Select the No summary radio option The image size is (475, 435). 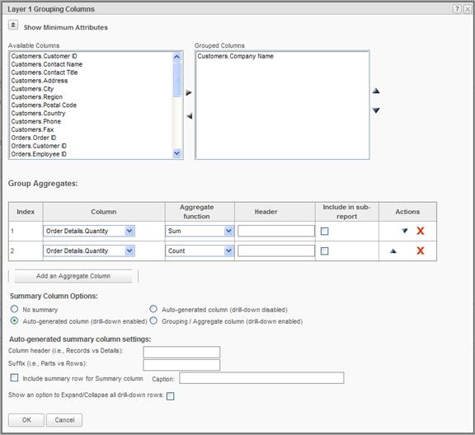(14, 309)
